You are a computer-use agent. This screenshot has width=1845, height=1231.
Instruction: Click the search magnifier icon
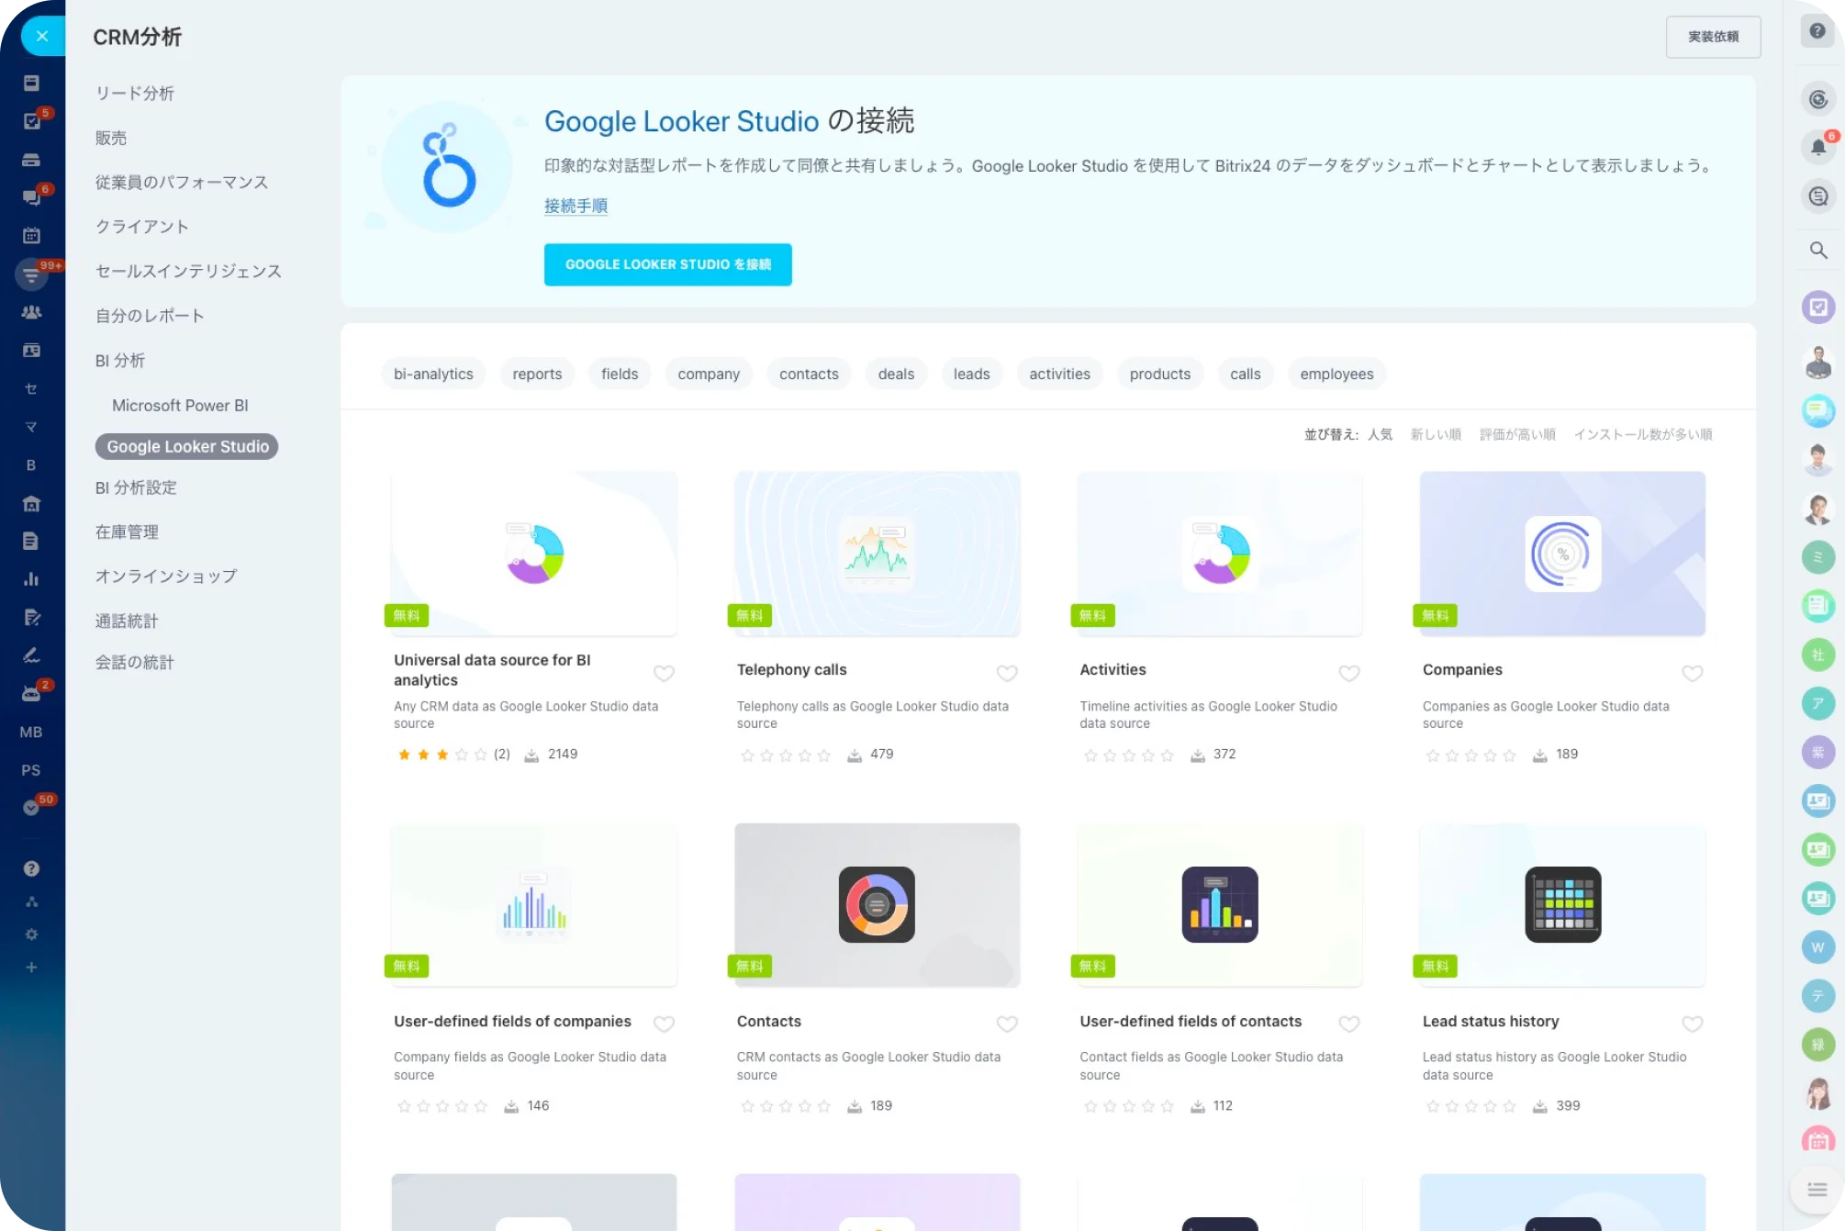tap(1817, 250)
